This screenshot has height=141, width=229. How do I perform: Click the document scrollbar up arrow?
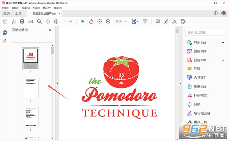pyautogui.click(x=177, y=28)
